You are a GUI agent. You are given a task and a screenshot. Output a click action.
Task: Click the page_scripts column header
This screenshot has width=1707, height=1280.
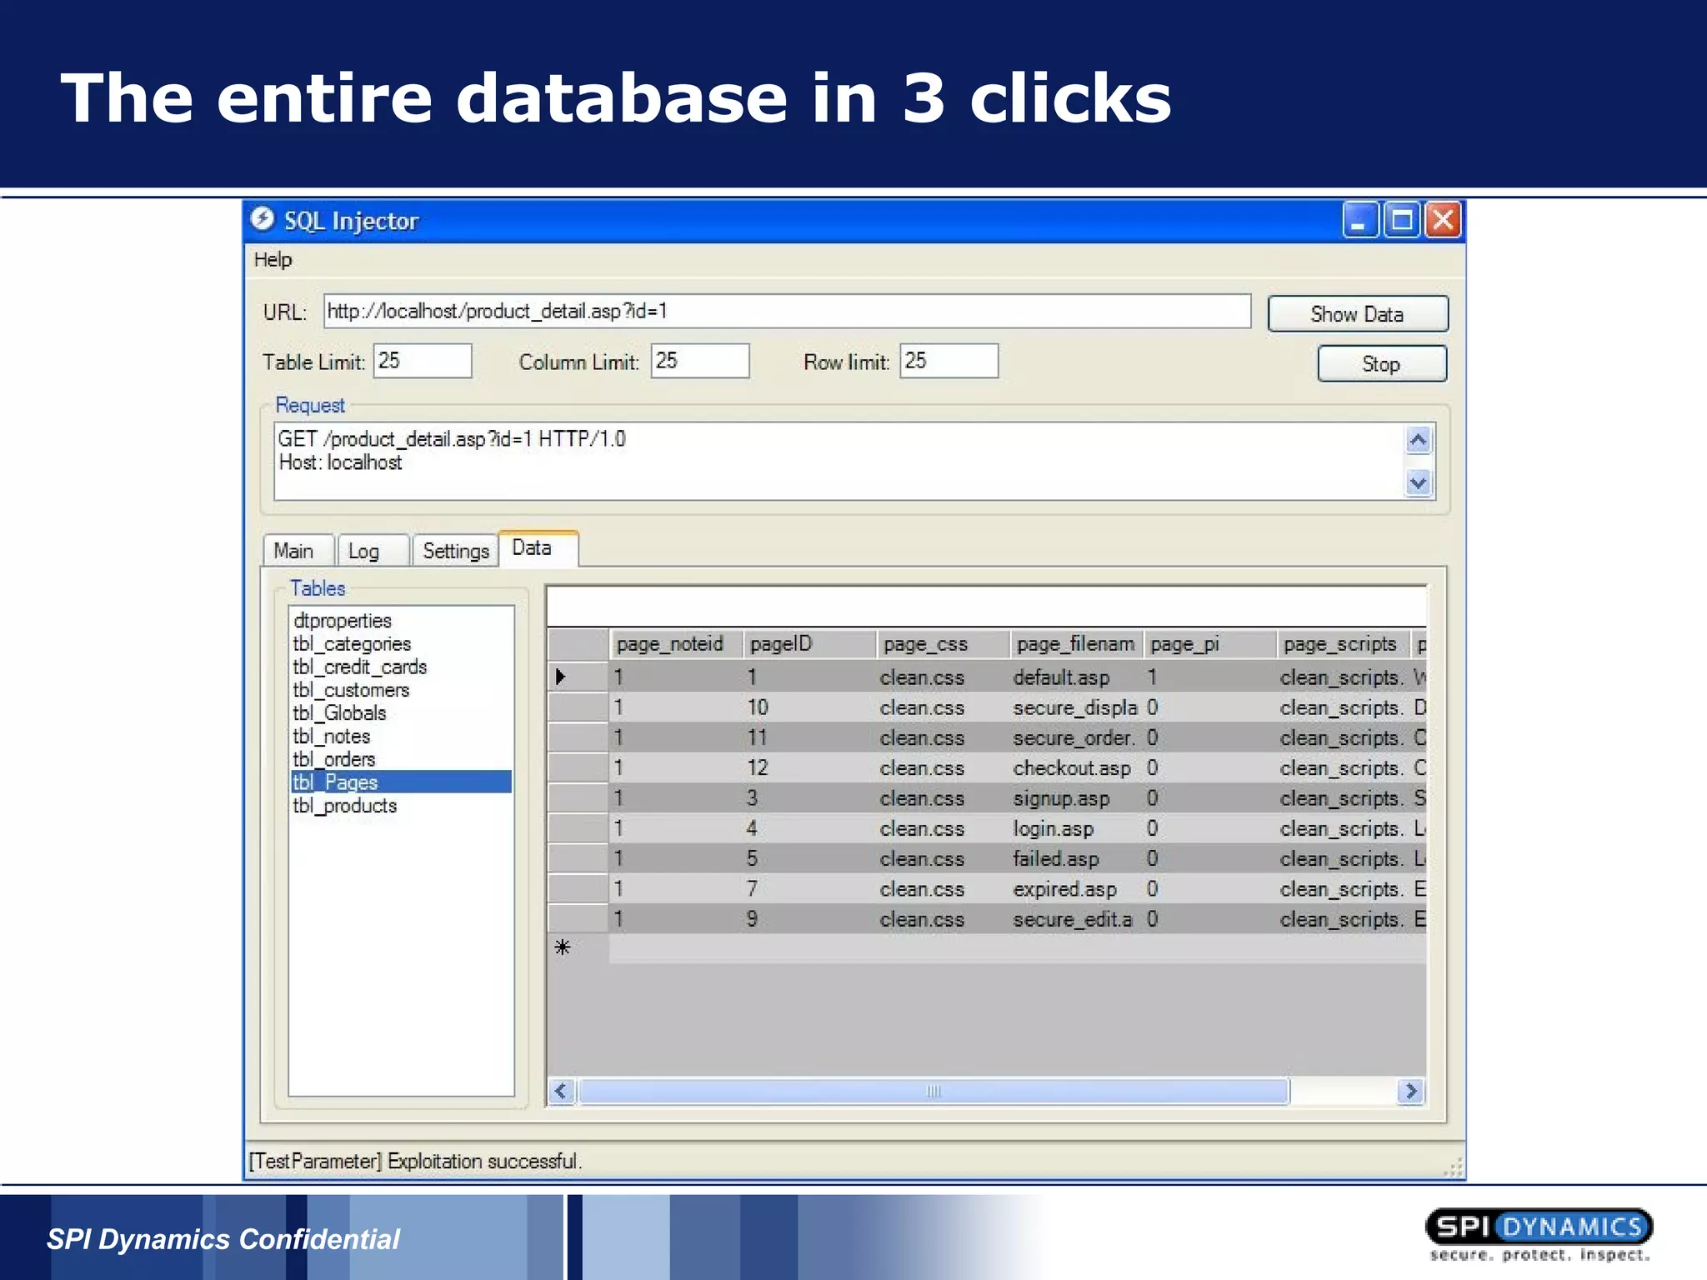click(x=1343, y=644)
